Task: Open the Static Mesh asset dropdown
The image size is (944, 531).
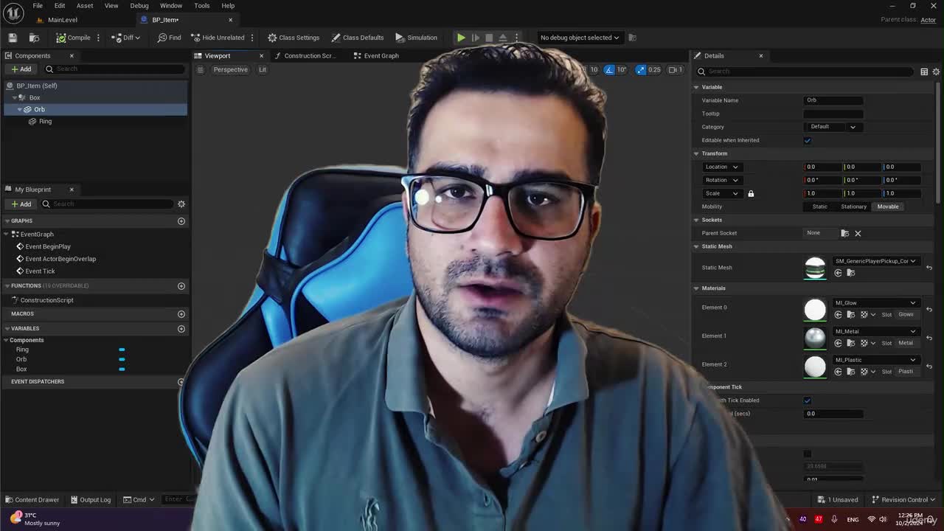Action: pos(875,261)
